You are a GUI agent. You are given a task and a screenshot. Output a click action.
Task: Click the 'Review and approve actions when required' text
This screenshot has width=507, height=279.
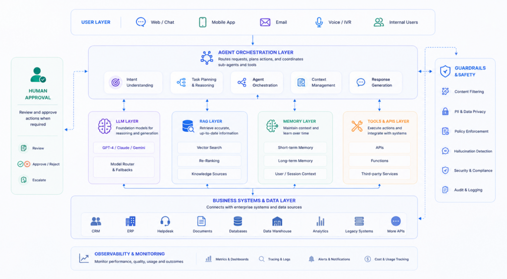point(38,118)
